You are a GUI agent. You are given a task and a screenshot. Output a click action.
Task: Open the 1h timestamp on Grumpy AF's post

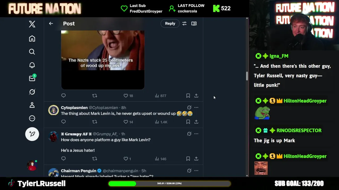tap(123, 134)
